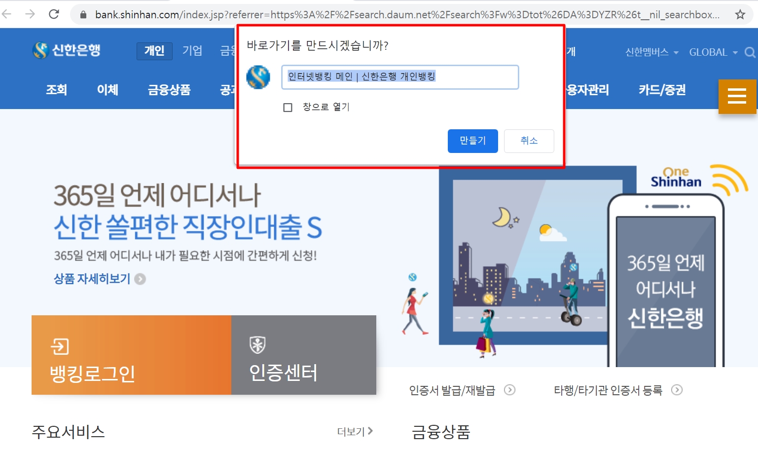Click the 취소 button
Image resolution: width=758 pixels, height=450 pixels.
(529, 141)
